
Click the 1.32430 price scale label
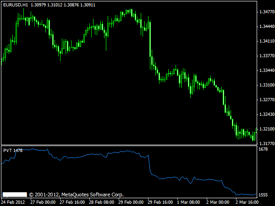[x=267, y=114]
